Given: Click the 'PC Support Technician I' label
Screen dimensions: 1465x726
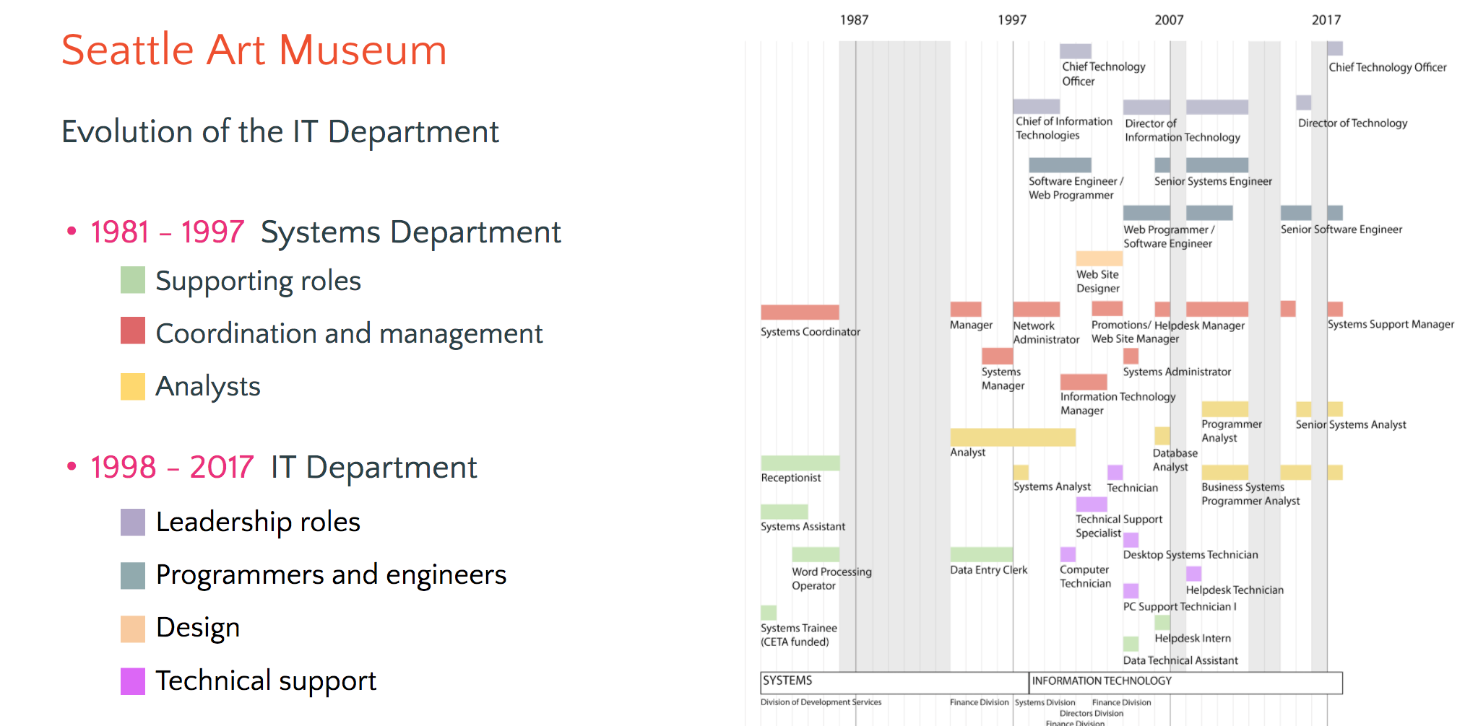Looking at the screenshot, I should (x=1180, y=607).
